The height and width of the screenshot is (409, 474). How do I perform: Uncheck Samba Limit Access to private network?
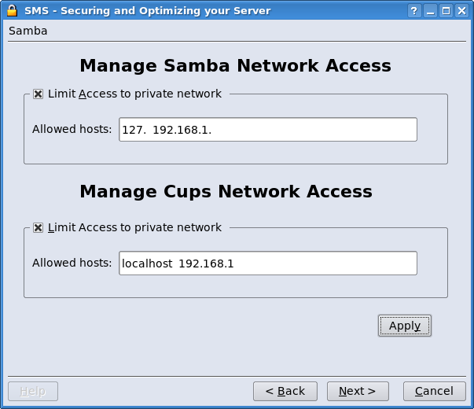(38, 94)
